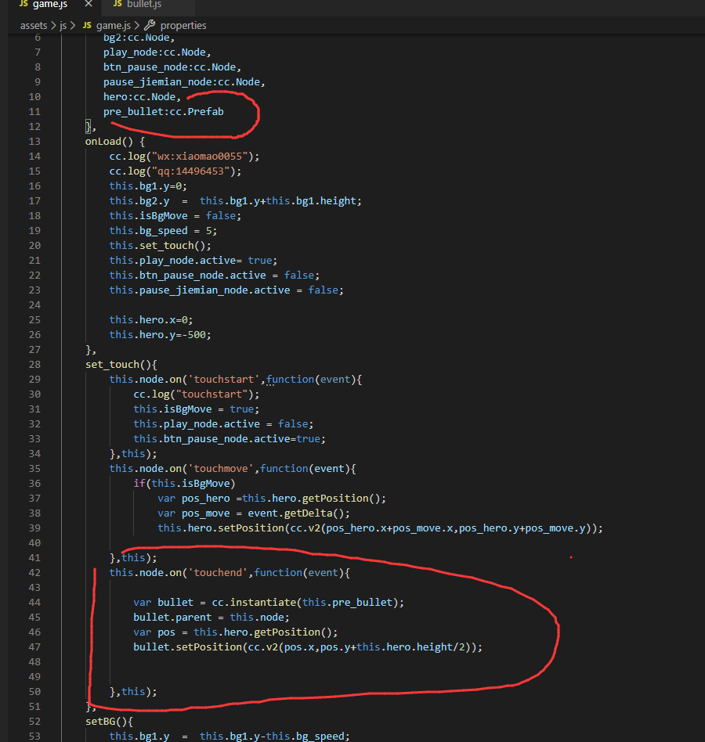Select the game.js editor tab

pyautogui.click(x=50, y=5)
